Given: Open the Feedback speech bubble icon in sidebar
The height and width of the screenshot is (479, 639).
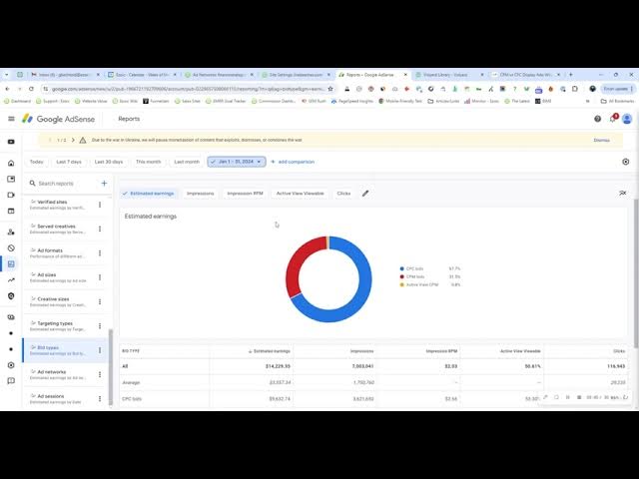Looking at the screenshot, I should (x=11, y=381).
